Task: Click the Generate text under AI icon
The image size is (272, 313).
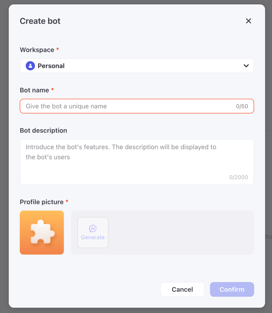Action: pos(93,237)
